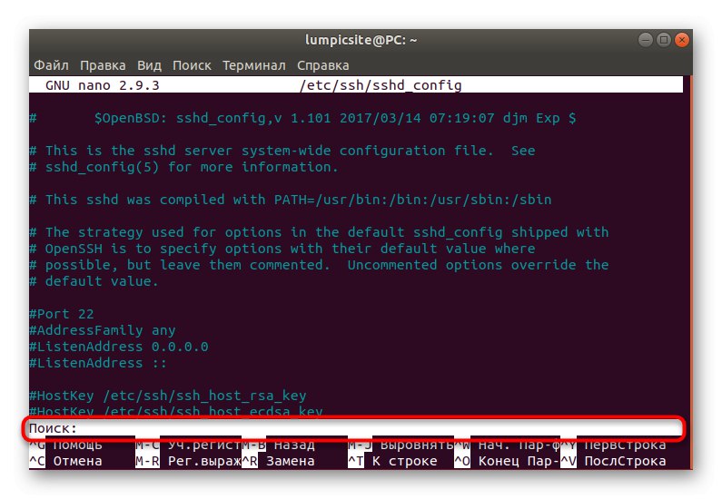Viewport: 722px width, 499px height.
Task: Click the ^G Помощь shortcut
Action: click(66, 445)
